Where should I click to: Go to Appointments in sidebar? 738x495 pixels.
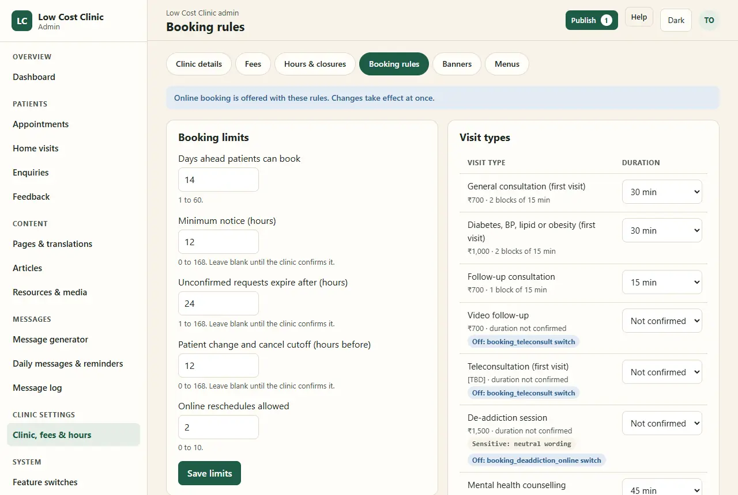pyautogui.click(x=73, y=124)
